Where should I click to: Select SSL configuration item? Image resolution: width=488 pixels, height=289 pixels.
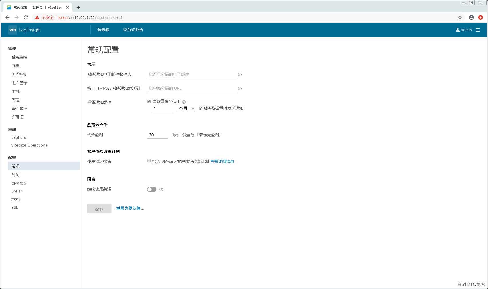pyautogui.click(x=15, y=207)
